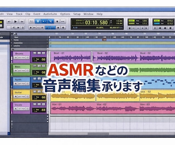Click the Drums track round input-monitor button
The height and width of the screenshot is (145, 175).
16,58
